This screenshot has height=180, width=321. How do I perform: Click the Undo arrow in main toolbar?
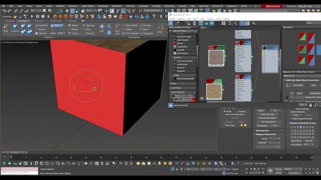coord(5,11)
